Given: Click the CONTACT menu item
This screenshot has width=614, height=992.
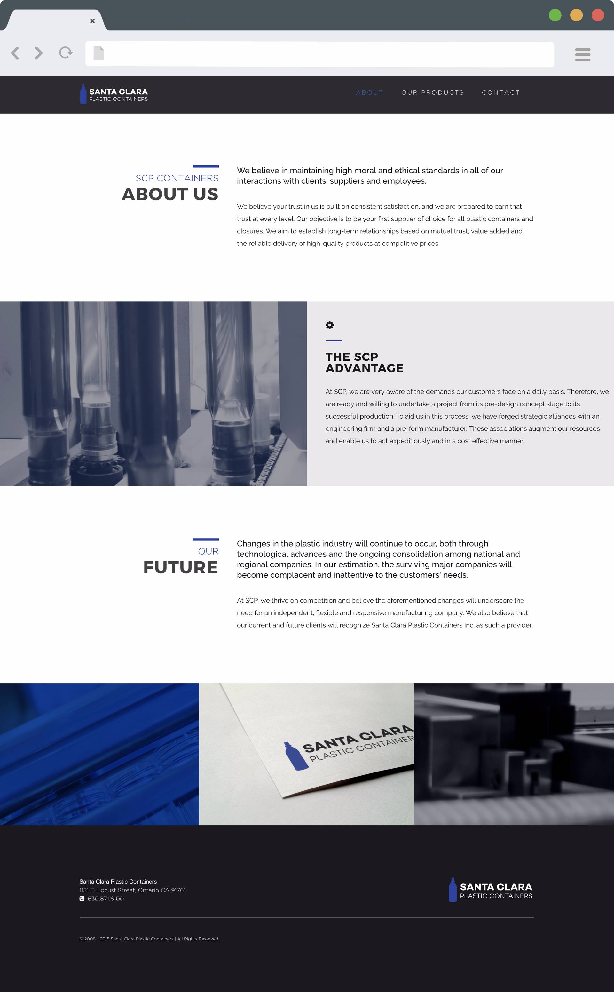Looking at the screenshot, I should click(501, 92).
